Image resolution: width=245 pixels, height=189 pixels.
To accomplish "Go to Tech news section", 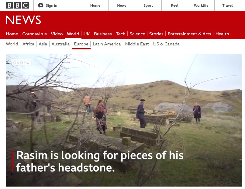I will [x=121, y=34].
